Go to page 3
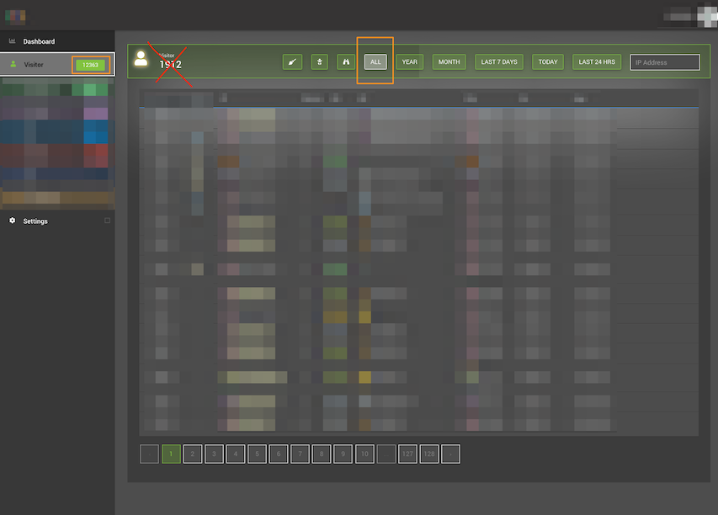 (214, 454)
